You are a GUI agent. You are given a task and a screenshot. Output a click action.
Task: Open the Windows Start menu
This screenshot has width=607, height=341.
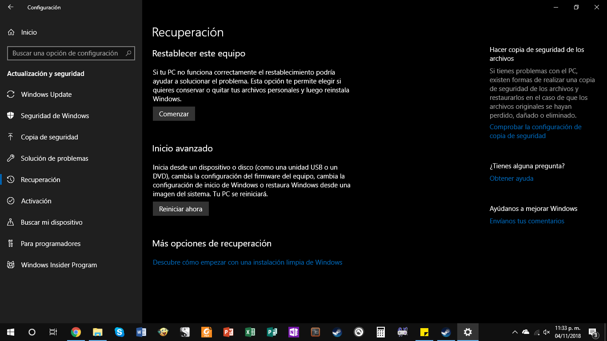[11, 332]
